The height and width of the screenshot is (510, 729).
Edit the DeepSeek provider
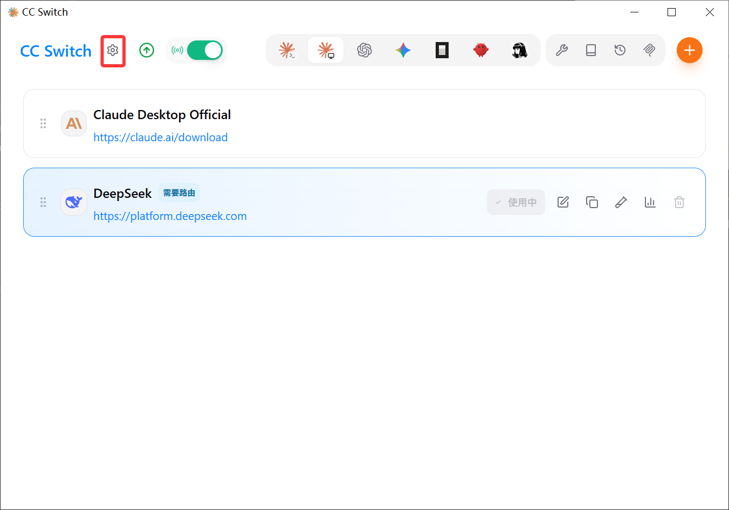[563, 202]
